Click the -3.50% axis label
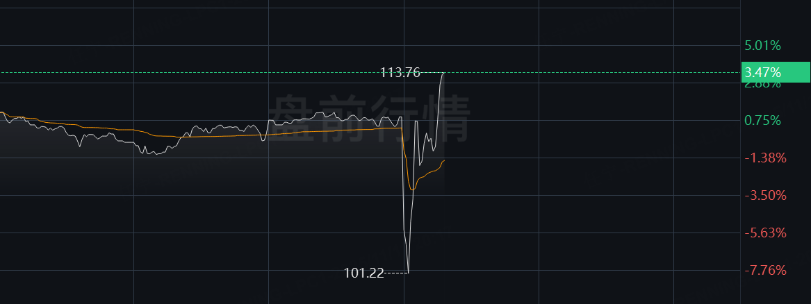This screenshot has width=811, height=304. pos(766,196)
